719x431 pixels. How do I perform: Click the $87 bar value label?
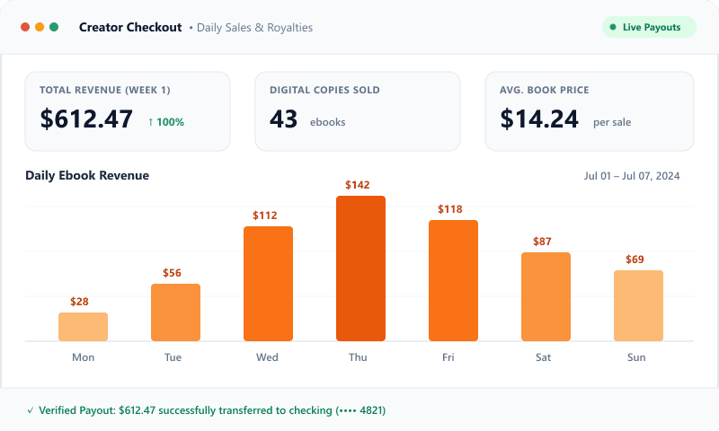[x=542, y=242]
